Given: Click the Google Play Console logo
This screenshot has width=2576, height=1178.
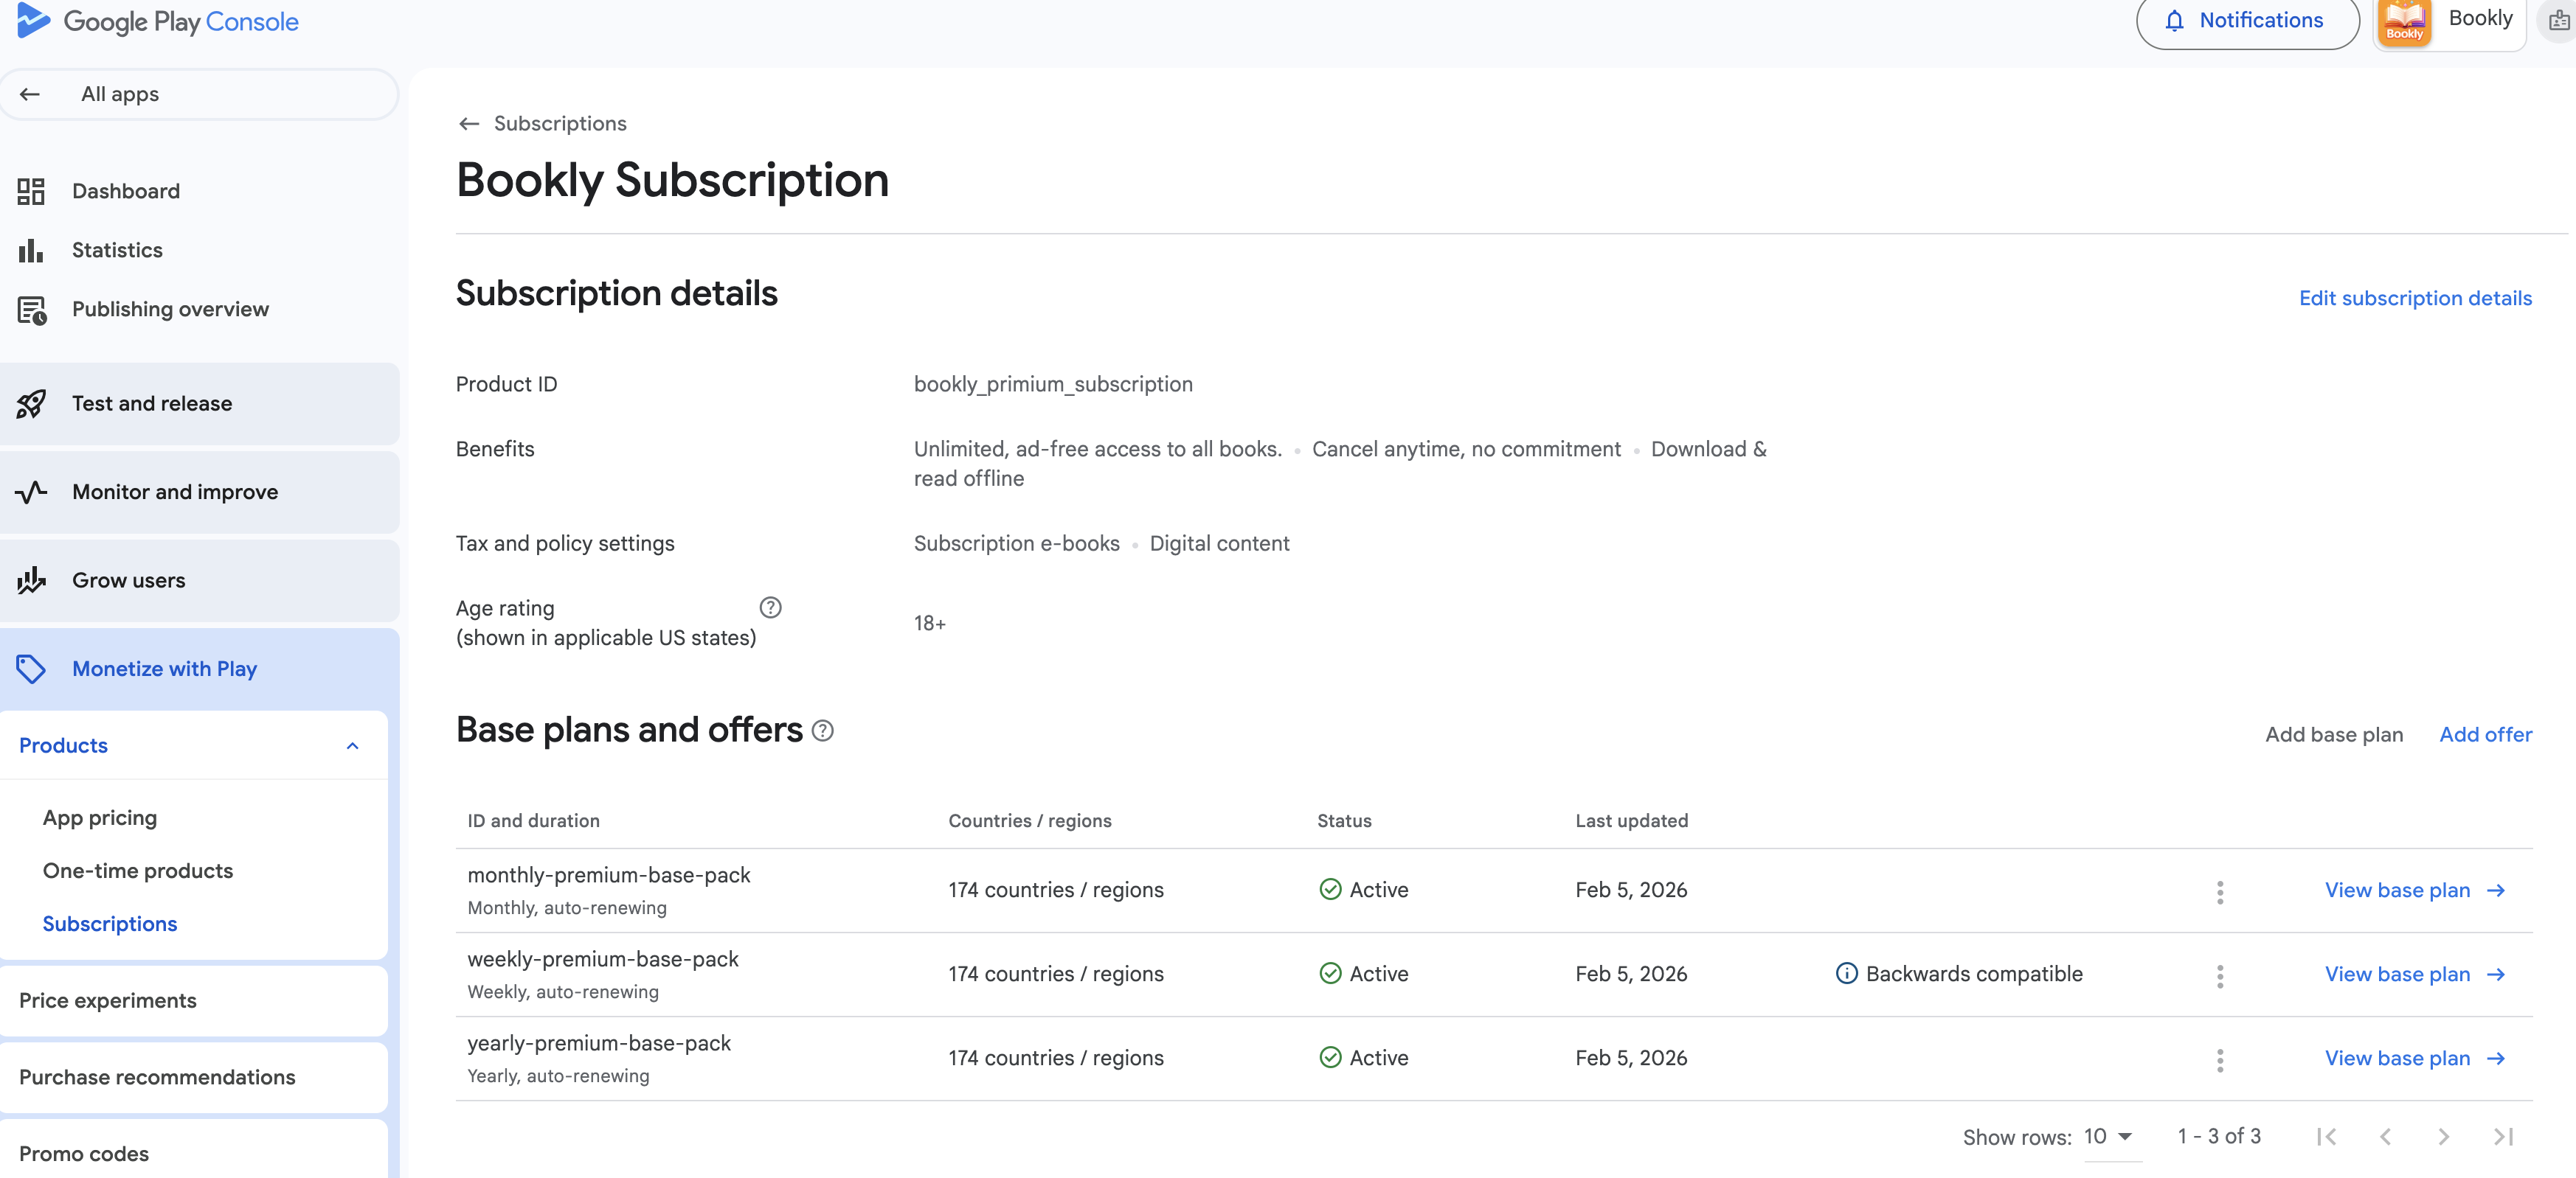Looking at the screenshot, I should coord(158,21).
